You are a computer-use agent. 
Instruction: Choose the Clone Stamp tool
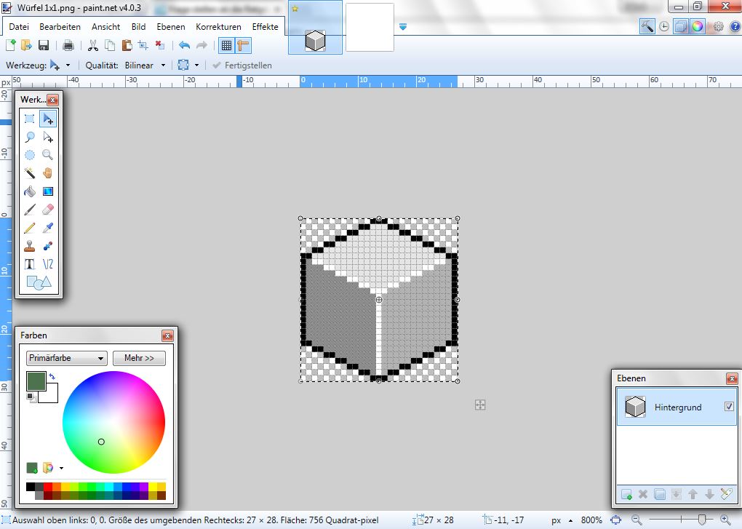(x=29, y=246)
